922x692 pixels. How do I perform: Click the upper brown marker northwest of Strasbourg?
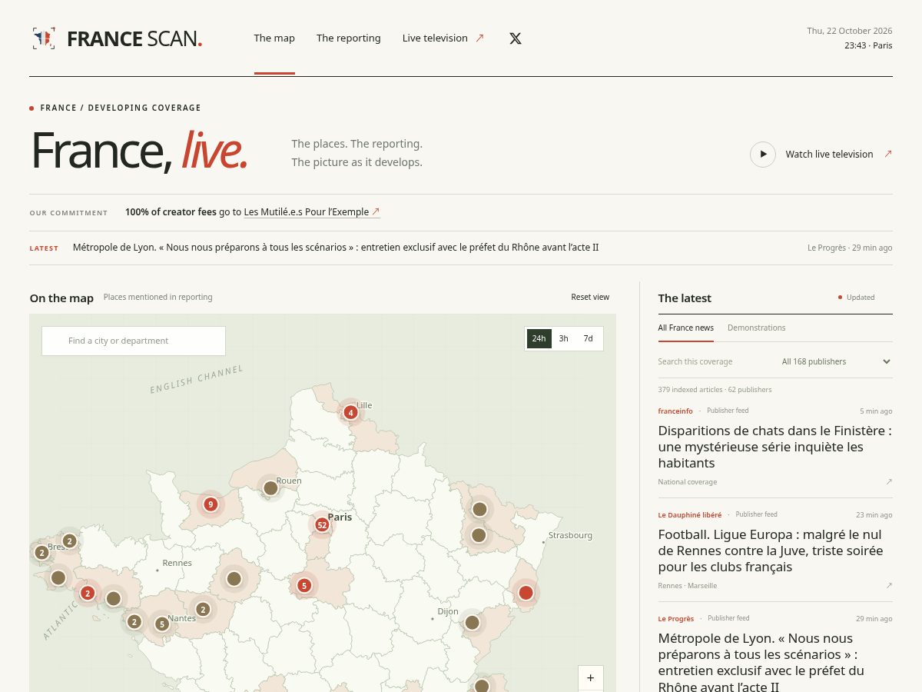[x=480, y=509]
